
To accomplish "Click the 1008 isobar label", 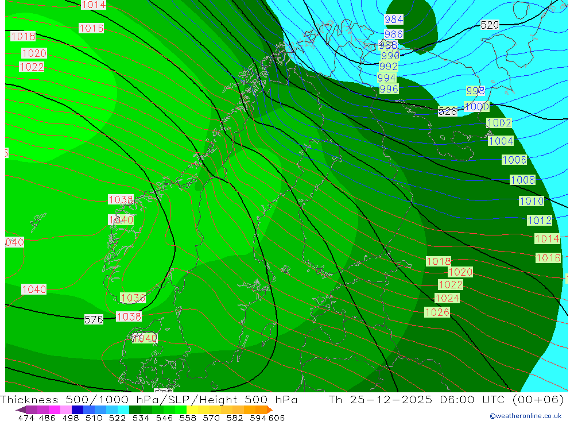I will 523,180.
